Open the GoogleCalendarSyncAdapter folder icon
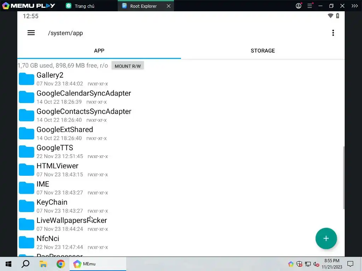Image resolution: width=362 pixels, height=271 pixels. click(x=26, y=97)
